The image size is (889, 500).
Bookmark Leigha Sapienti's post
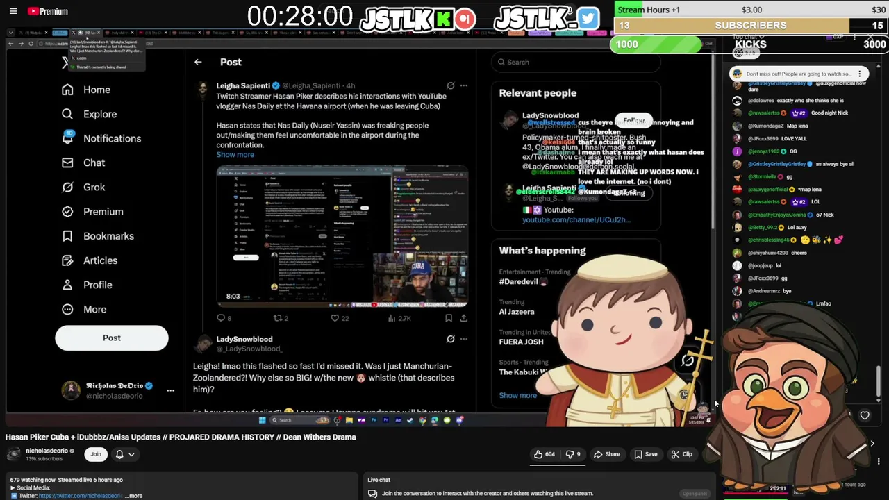coord(449,318)
